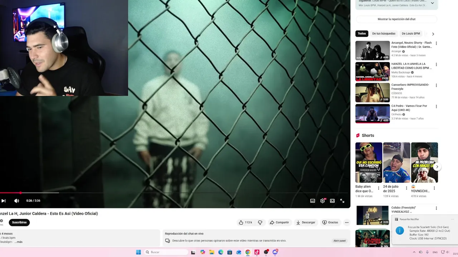Open options for Arcangel Flash Foto video
Image resolution: width=458 pixels, height=257 pixels.
click(x=436, y=44)
